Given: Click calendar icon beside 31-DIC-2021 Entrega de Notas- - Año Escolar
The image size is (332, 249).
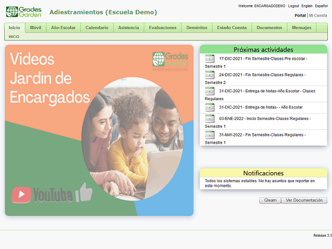Looking at the screenshot, I should tap(210, 107).
